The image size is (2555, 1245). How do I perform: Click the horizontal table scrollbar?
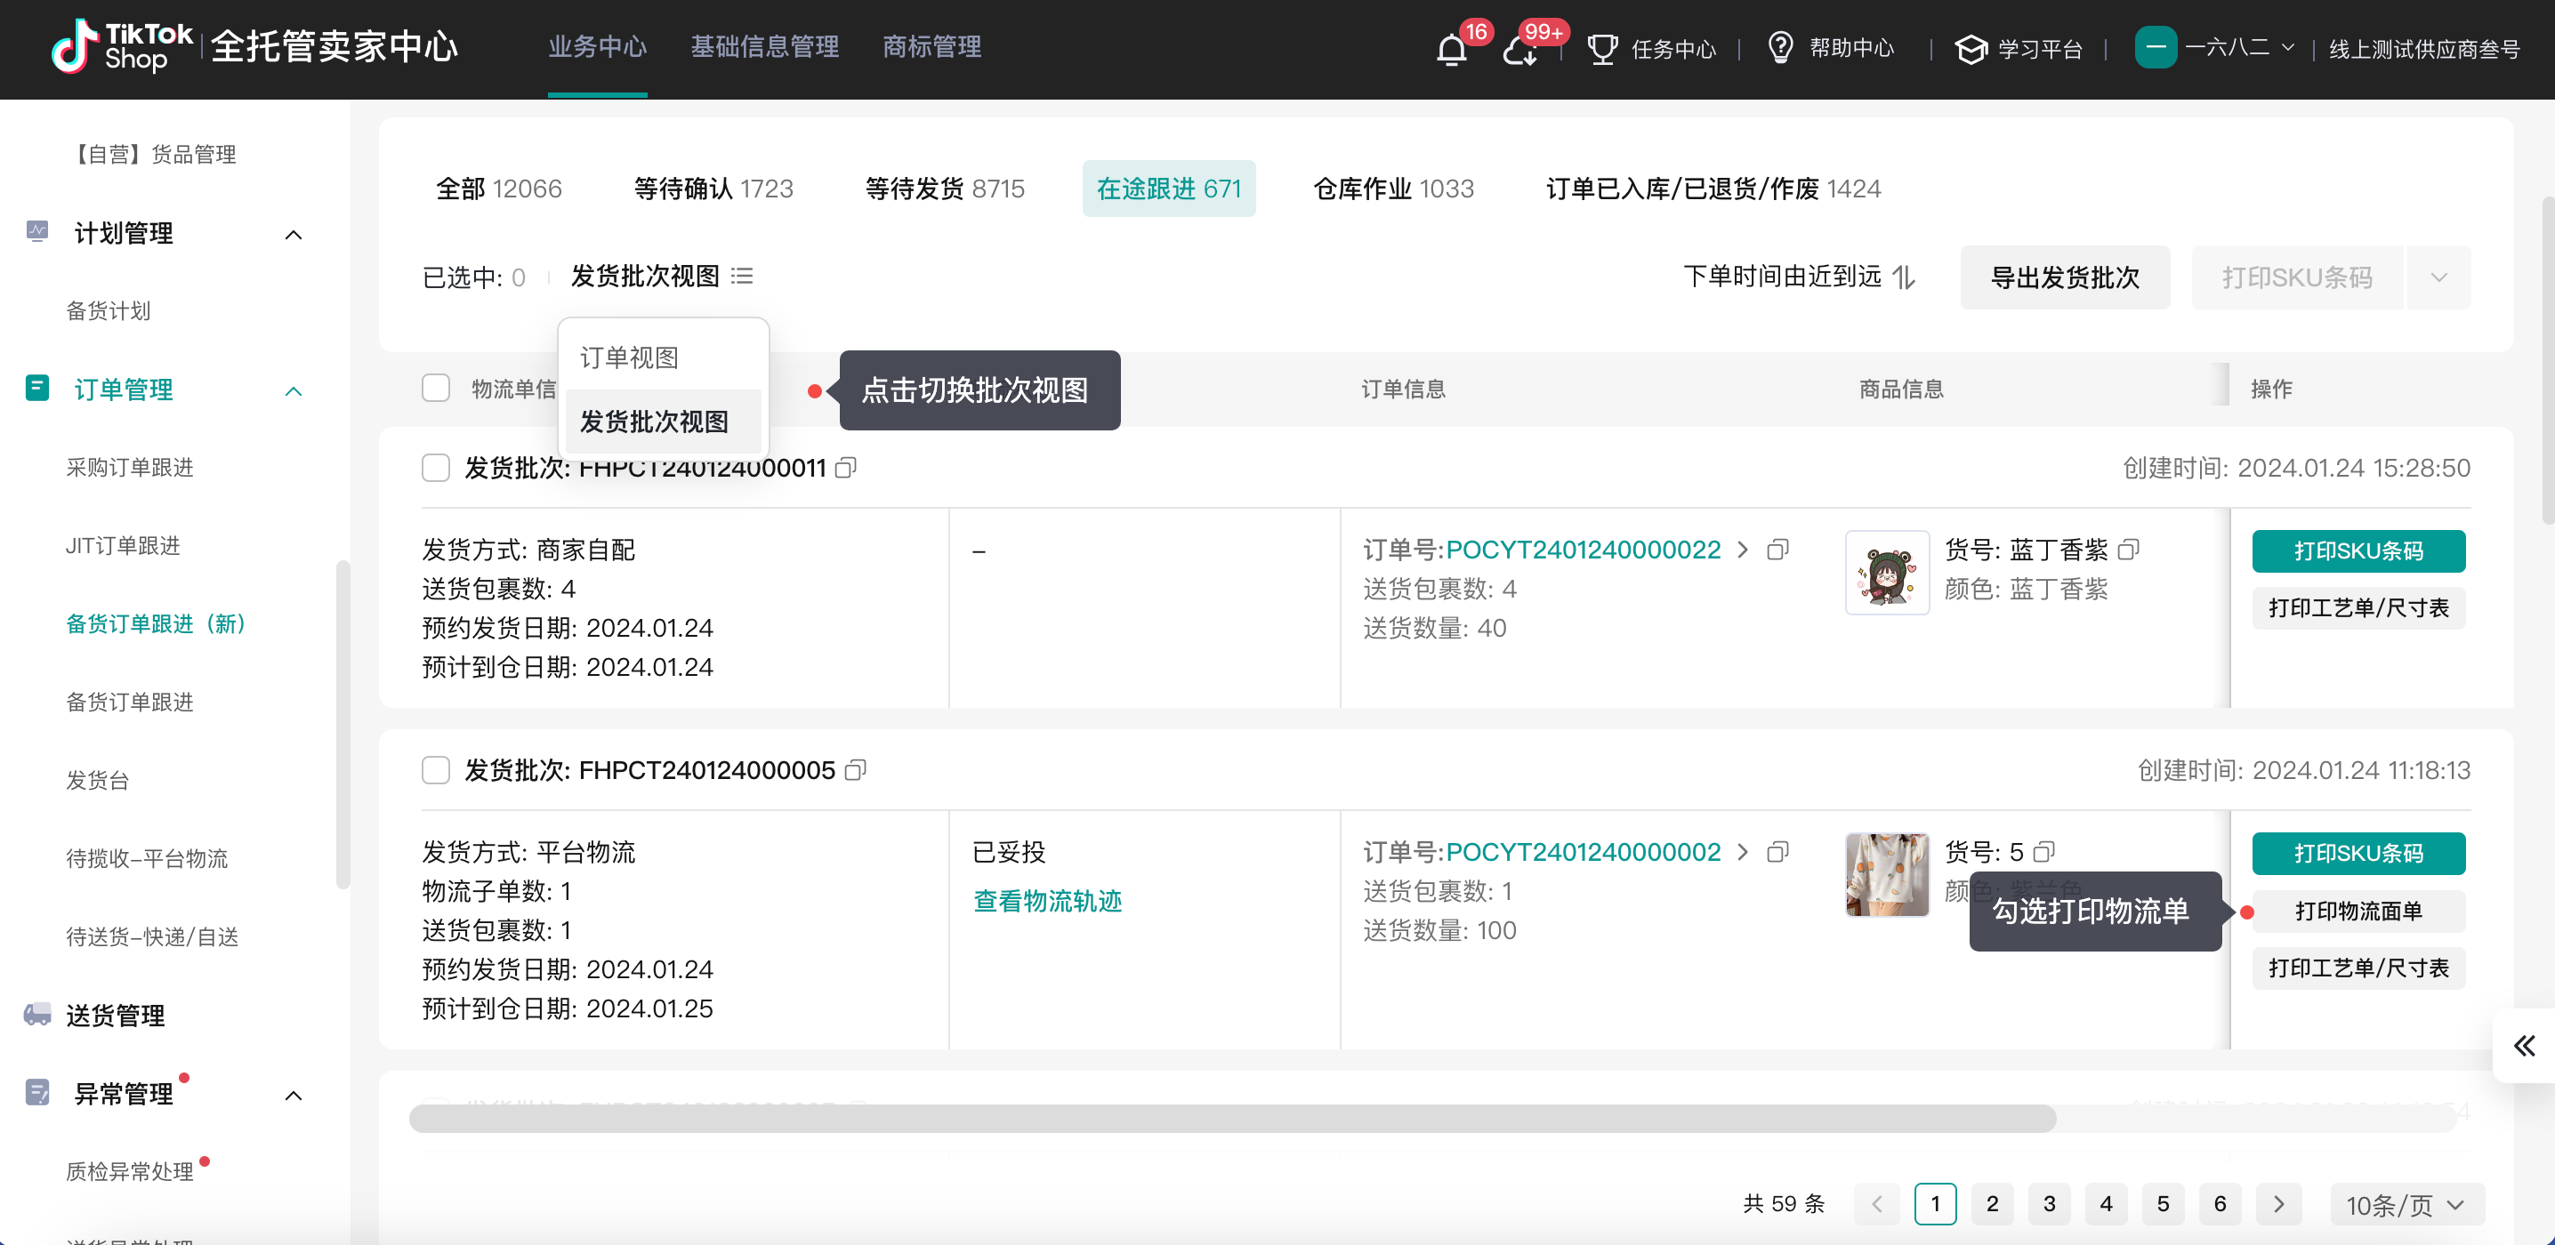[x=1232, y=1117]
